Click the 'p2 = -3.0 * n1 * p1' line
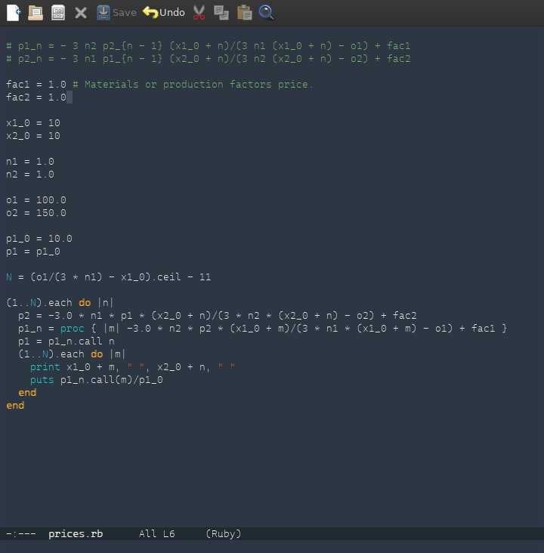The width and height of the screenshot is (544, 553). click(x=218, y=316)
